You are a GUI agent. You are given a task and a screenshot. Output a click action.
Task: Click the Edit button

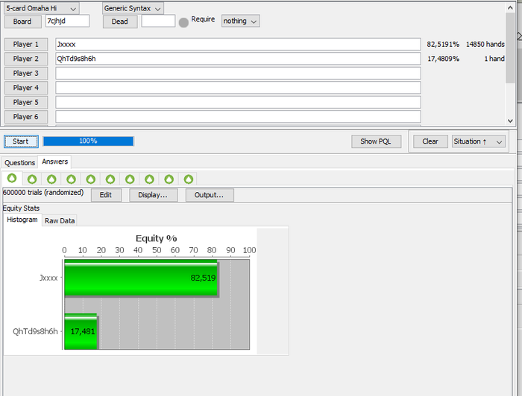(x=106, y=195)
